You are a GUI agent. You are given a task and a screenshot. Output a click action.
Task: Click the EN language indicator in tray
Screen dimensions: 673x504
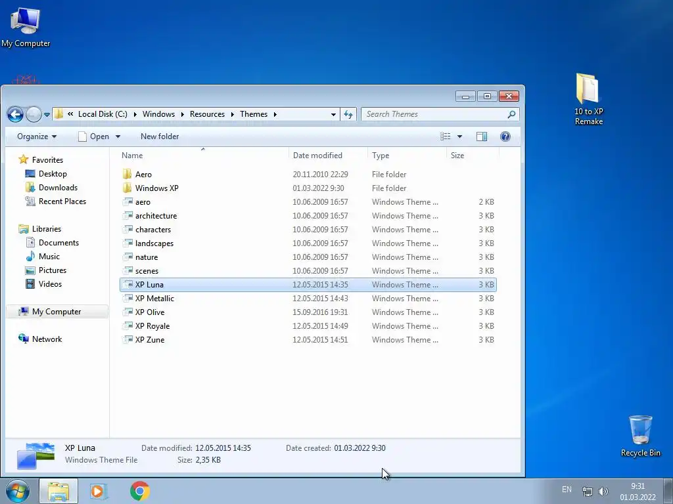point(567,490)
